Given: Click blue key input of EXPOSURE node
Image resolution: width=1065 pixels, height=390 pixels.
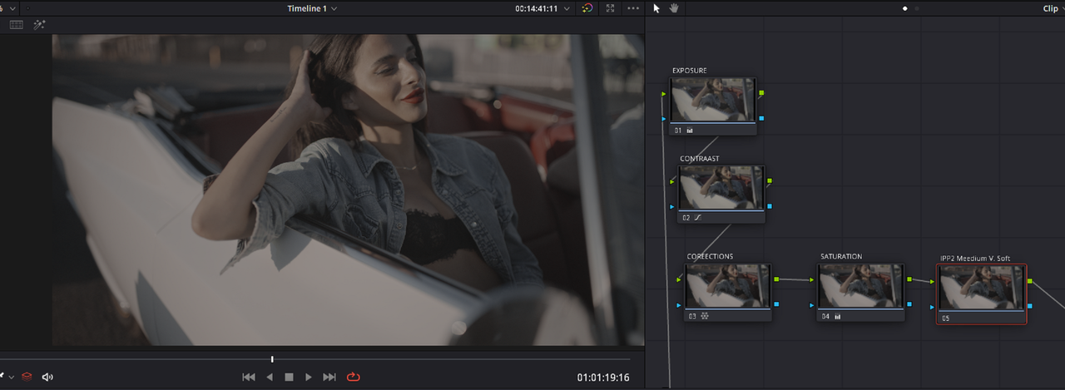Looking at the screenshot, I should [x=663, y=119].
